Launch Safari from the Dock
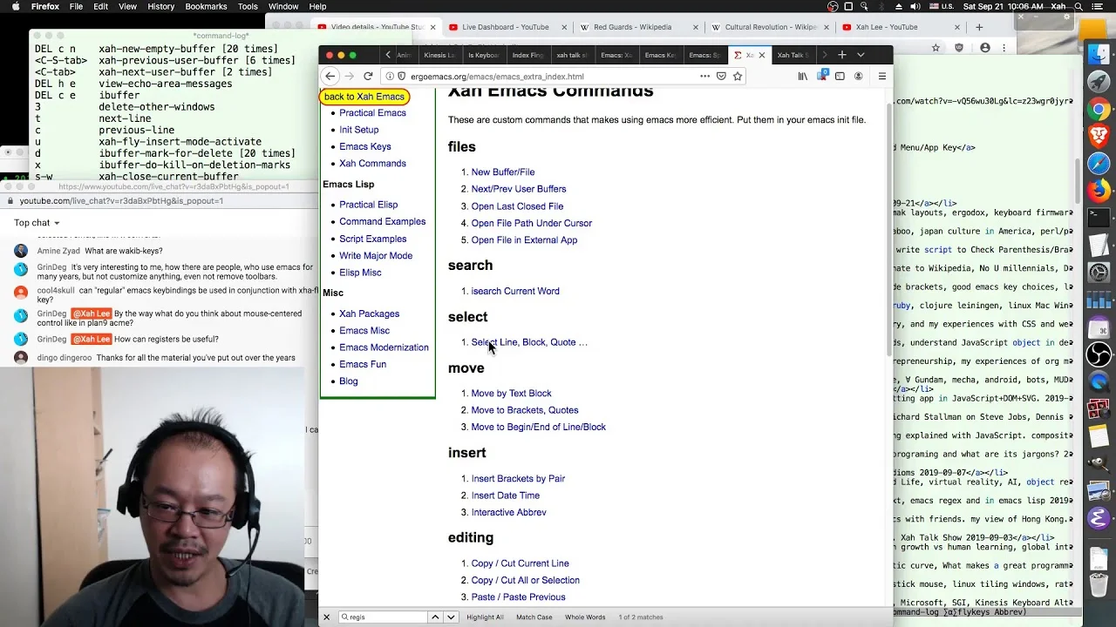The height and width of the screenshot is (627, 1116). click(x=1099, y=163)
